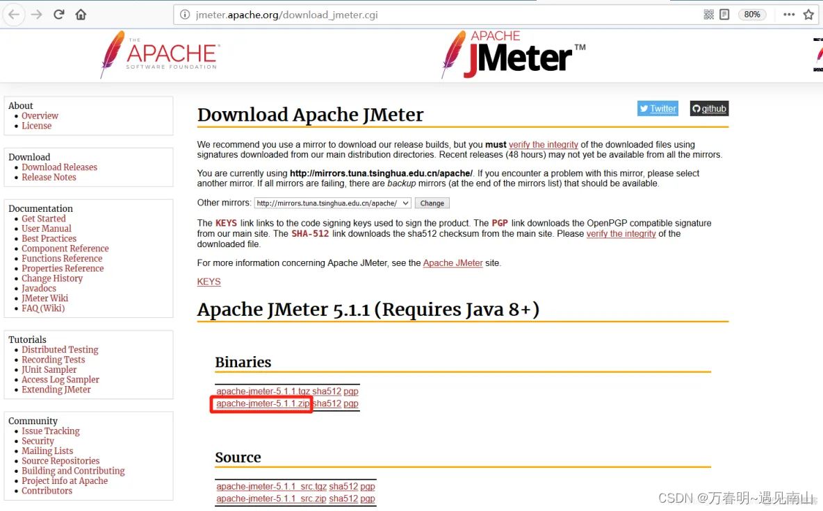Reset the 80% zoom level badge
This screenshot has width=823, height=511.
(752, 15)
